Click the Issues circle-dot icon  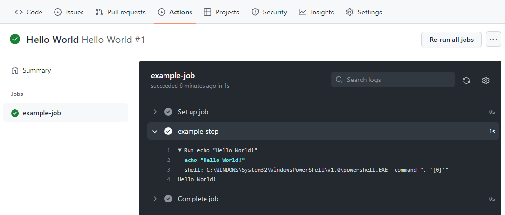pos(58,12)
